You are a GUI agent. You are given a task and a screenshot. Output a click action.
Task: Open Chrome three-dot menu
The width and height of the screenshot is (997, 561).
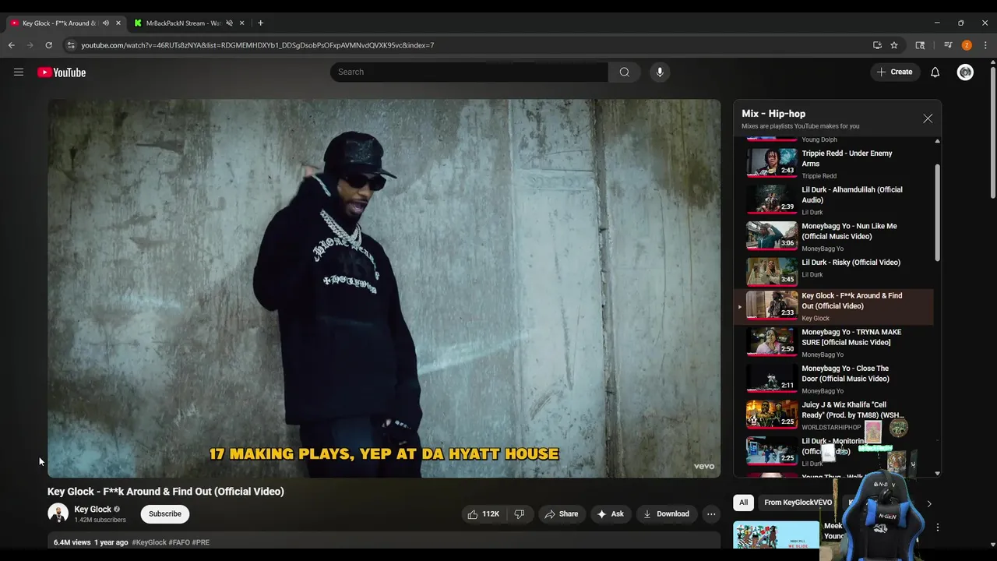click(985, 45)
